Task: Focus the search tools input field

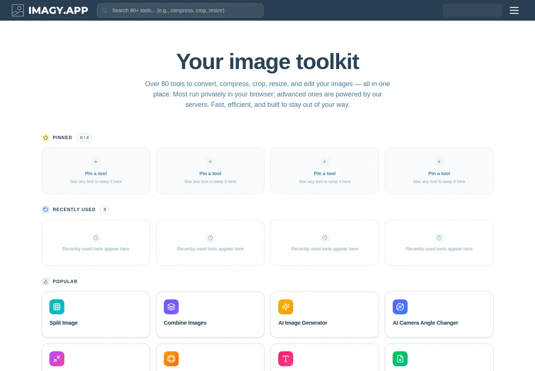Action: tap(180, 10)
